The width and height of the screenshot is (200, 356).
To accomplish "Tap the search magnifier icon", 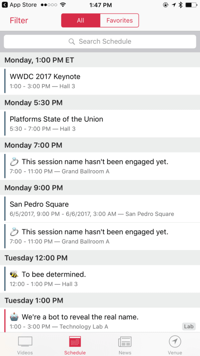I will pos(72,42).
